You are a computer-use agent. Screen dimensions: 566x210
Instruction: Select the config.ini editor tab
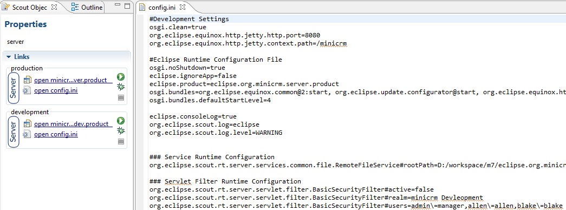pyautogui.click(x=162, y=7)
